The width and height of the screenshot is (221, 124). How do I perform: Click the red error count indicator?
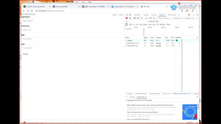click(190, 15)
